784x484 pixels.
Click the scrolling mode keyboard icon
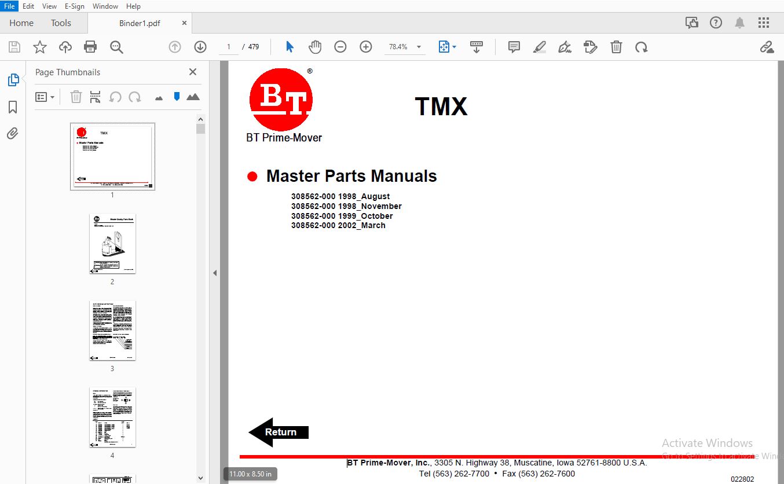(x=477, y=47)
